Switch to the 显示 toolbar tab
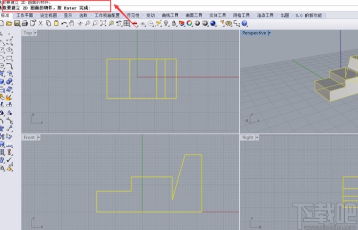Image resolution: width=358 pixels, height=230 pixels. click(68, 15)
